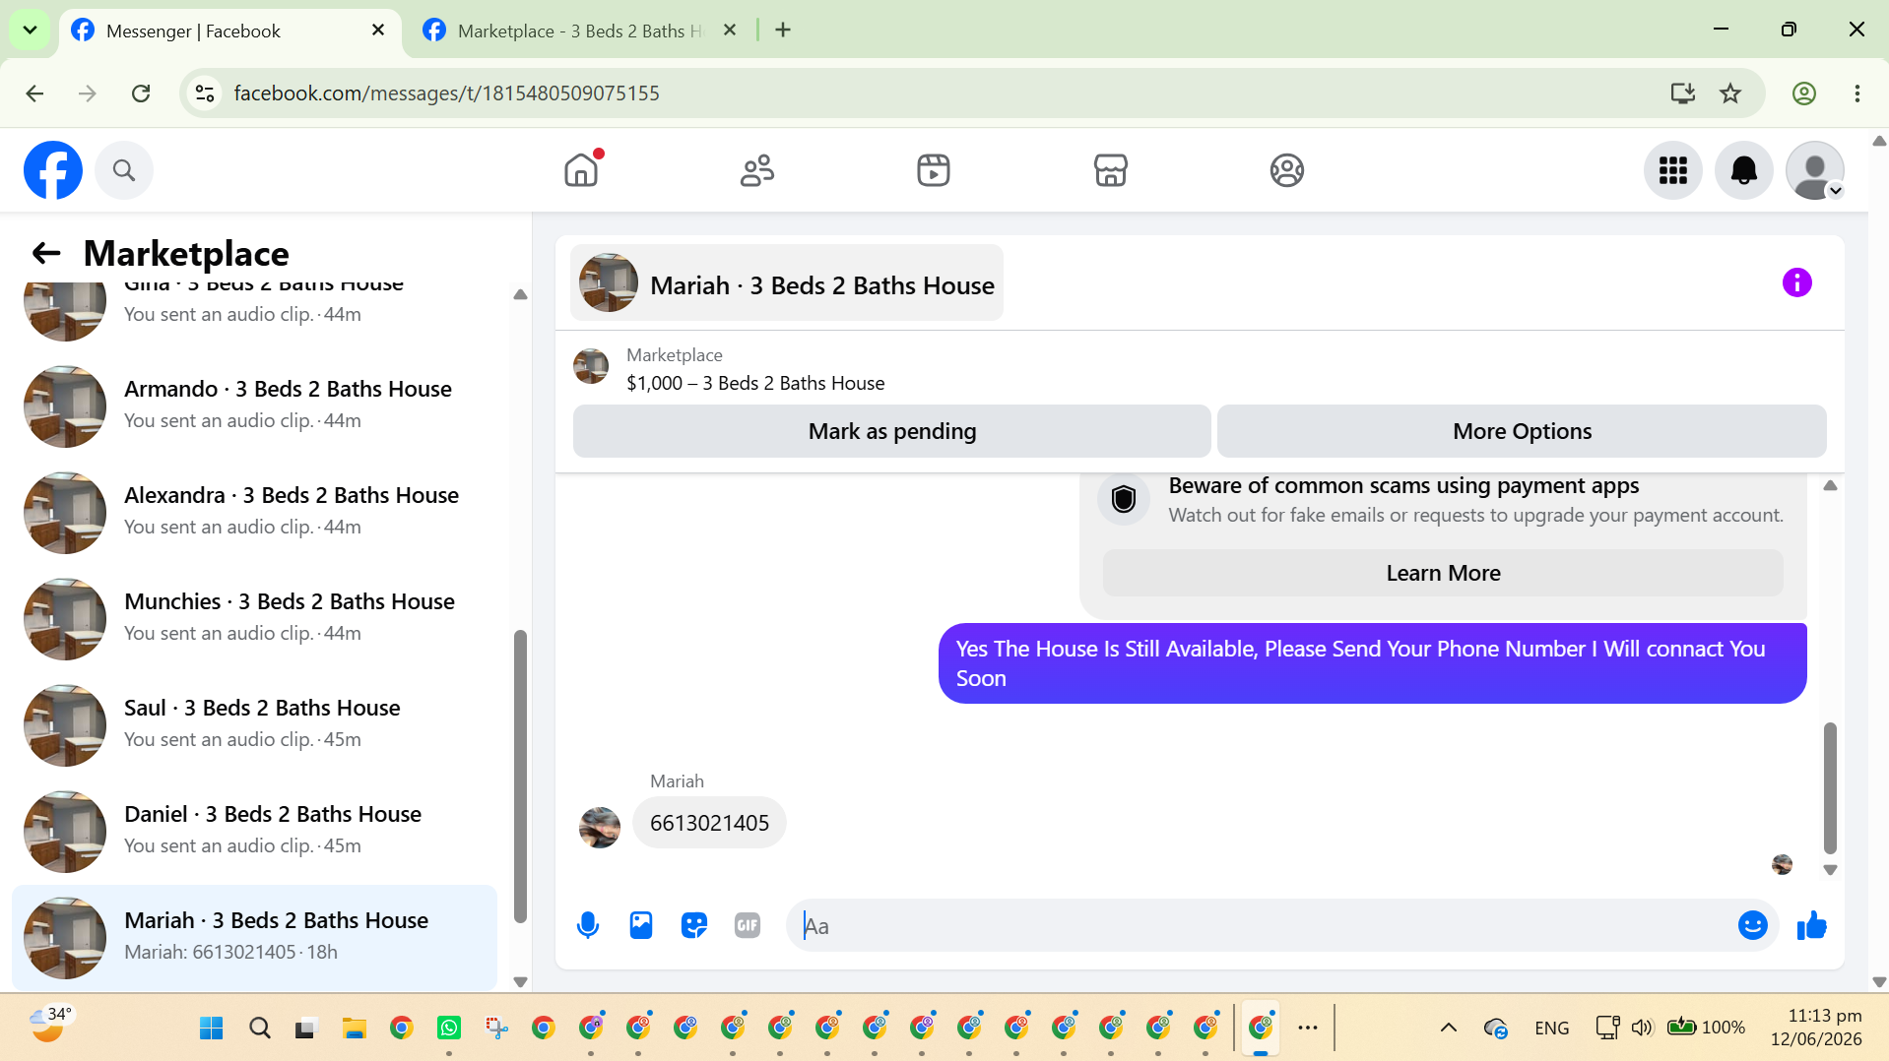Click the Facebook logo

53,170
